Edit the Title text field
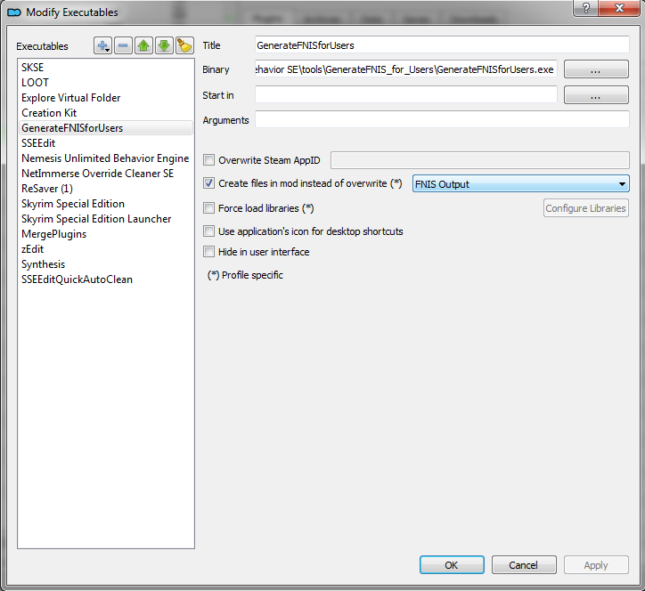 point(442,45)
